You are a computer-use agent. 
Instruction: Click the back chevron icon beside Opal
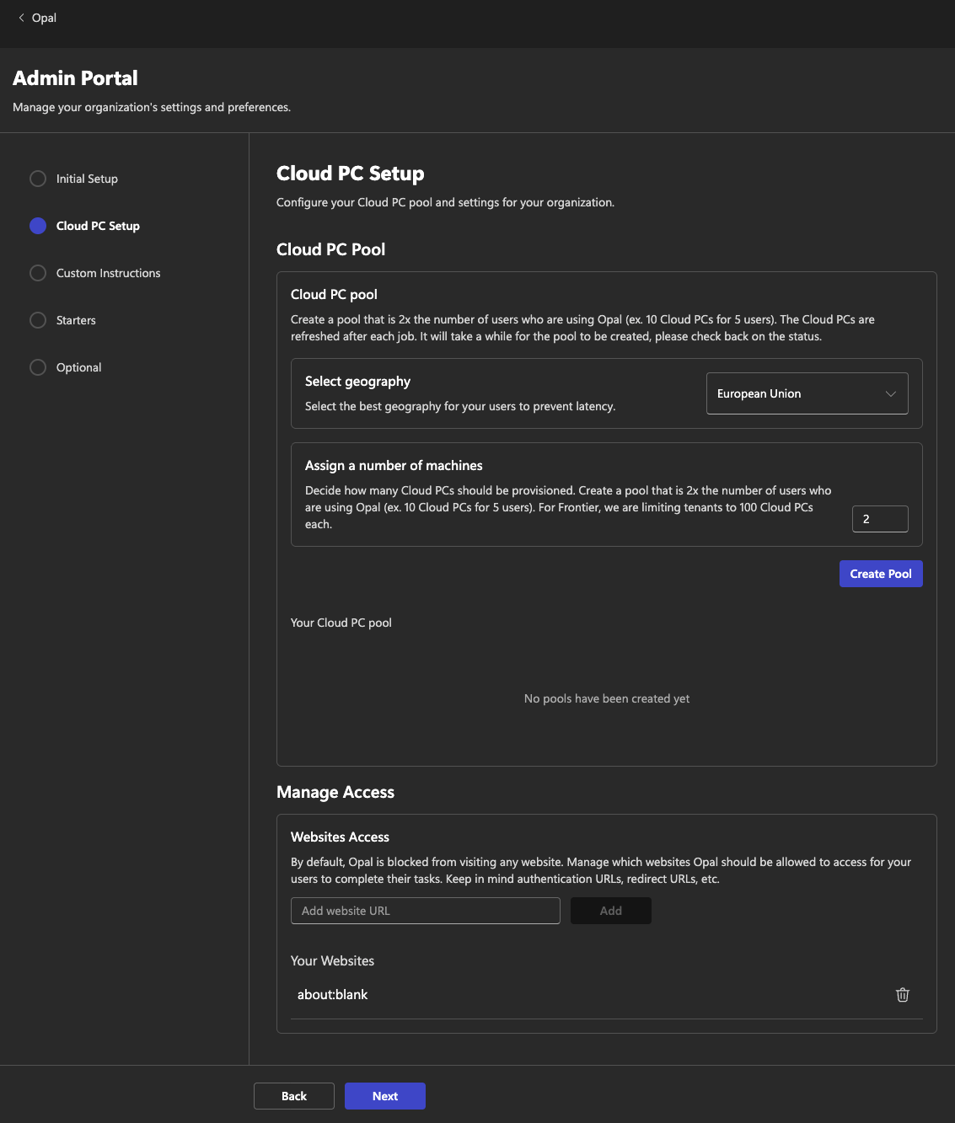[21, 18]
